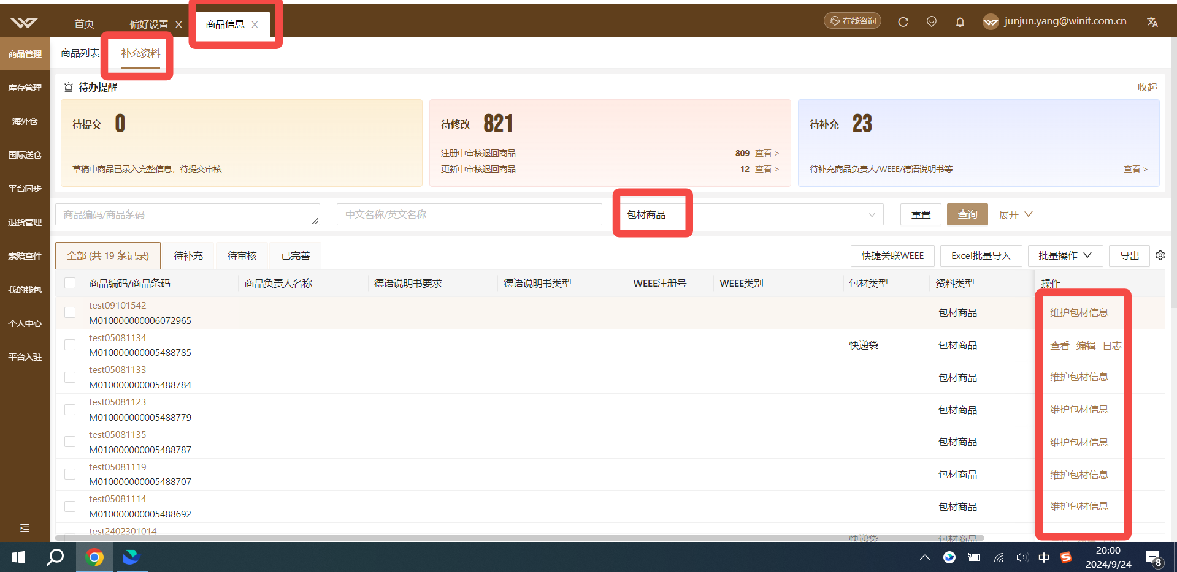The height and width of the screenshot is (572, 1177).
Task: Open Windows search from taskbar
Action: point(55,557)
